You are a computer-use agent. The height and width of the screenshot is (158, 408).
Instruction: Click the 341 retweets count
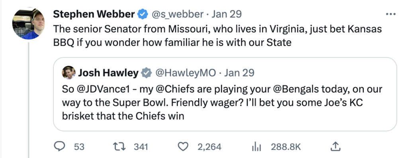pos(141,147)
